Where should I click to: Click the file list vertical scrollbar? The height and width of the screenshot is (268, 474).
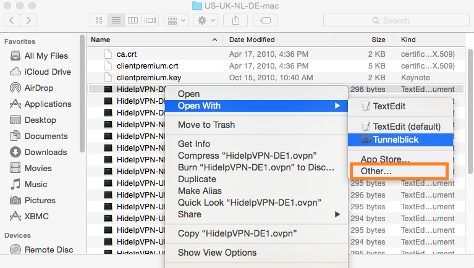tap(470, 111)
